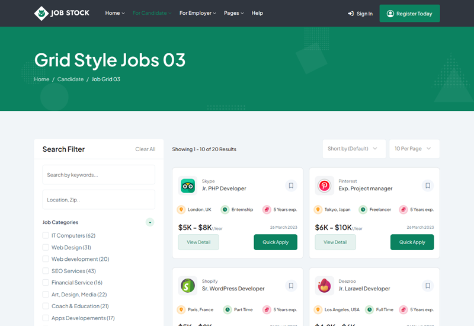Bookmark the Jr. PHP Developer job
Screen dimensions: 474x326
click(291, 186)
